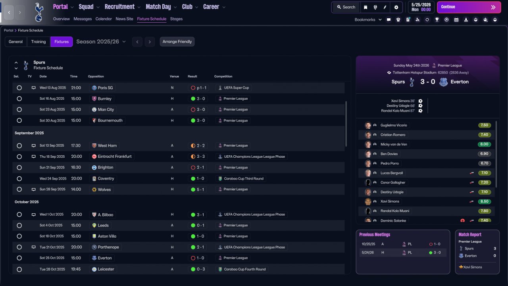Click the Arrange Friendly button
The height and width of the screenshot is (286, 508).
coord(177,42)
